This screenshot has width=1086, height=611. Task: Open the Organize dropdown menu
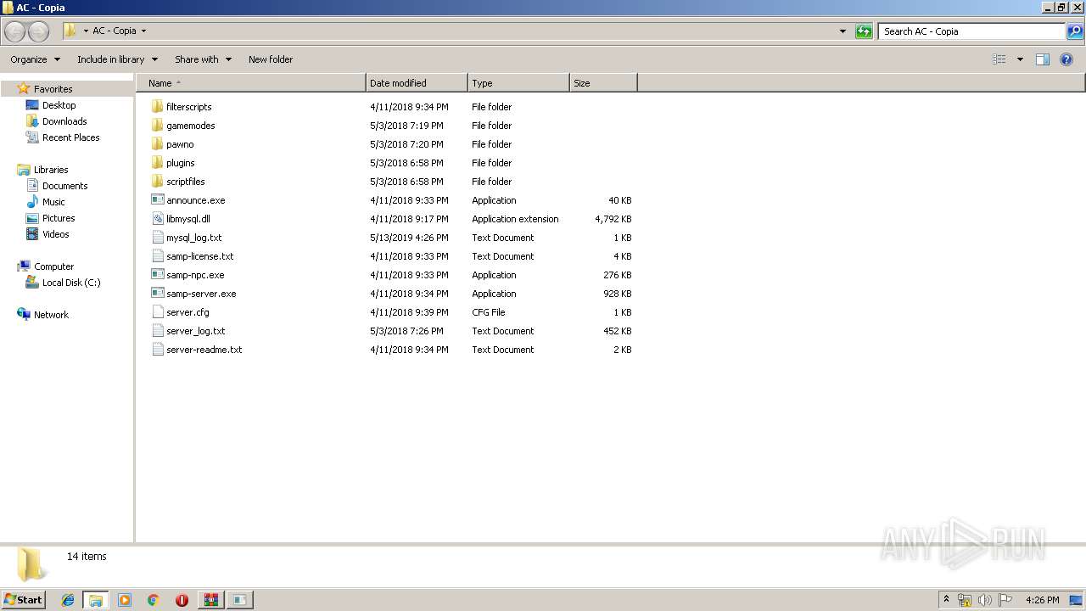coord(35,59)
